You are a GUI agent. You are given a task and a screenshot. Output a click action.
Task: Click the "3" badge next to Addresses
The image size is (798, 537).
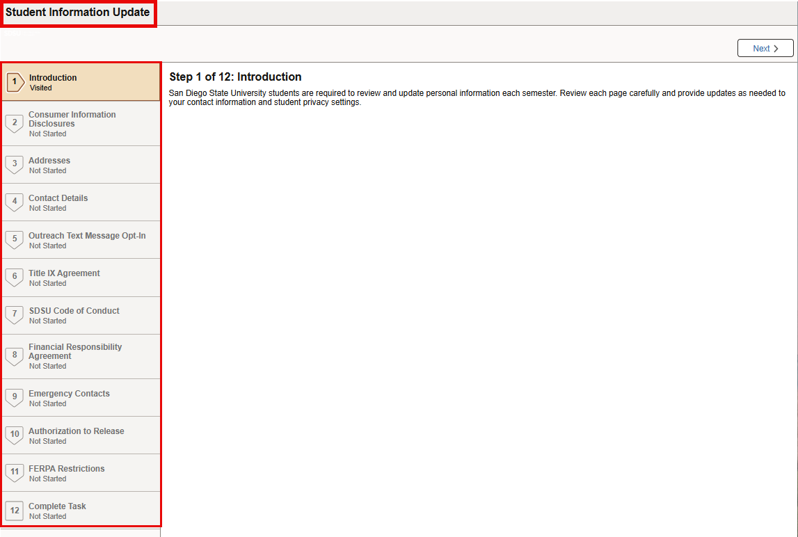pos(15,164)
